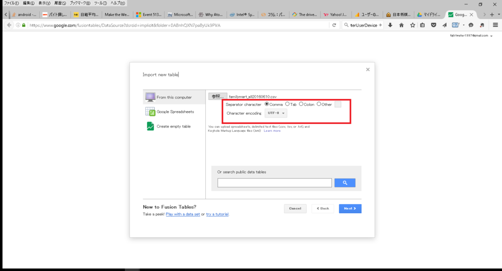
Task: Click the paper plane send icon
Action: [444, 25]
